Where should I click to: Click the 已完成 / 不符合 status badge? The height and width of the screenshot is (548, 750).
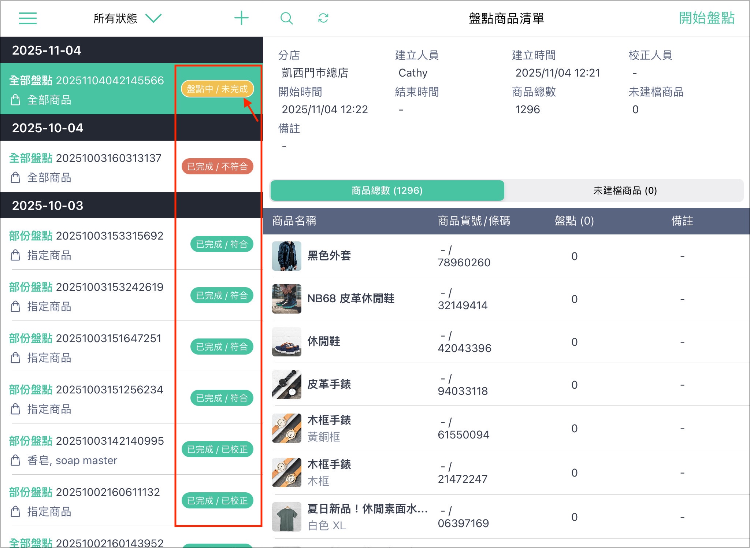click(218, 167)
